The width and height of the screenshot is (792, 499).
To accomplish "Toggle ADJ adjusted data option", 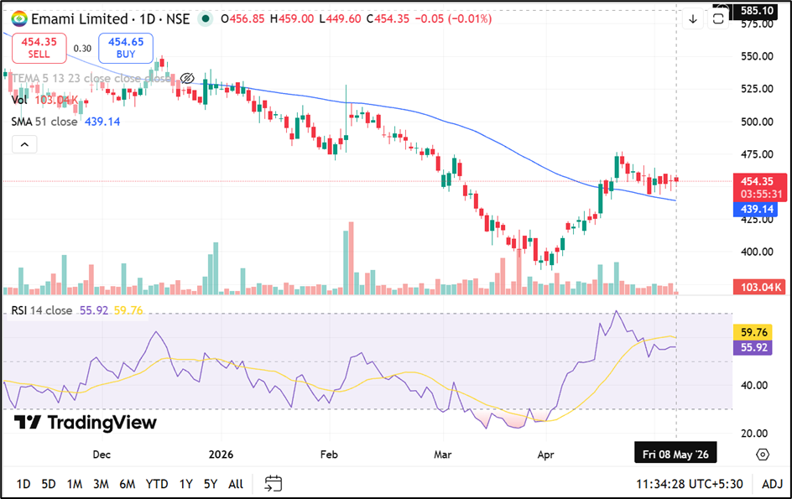I will (x=772, y=484).
